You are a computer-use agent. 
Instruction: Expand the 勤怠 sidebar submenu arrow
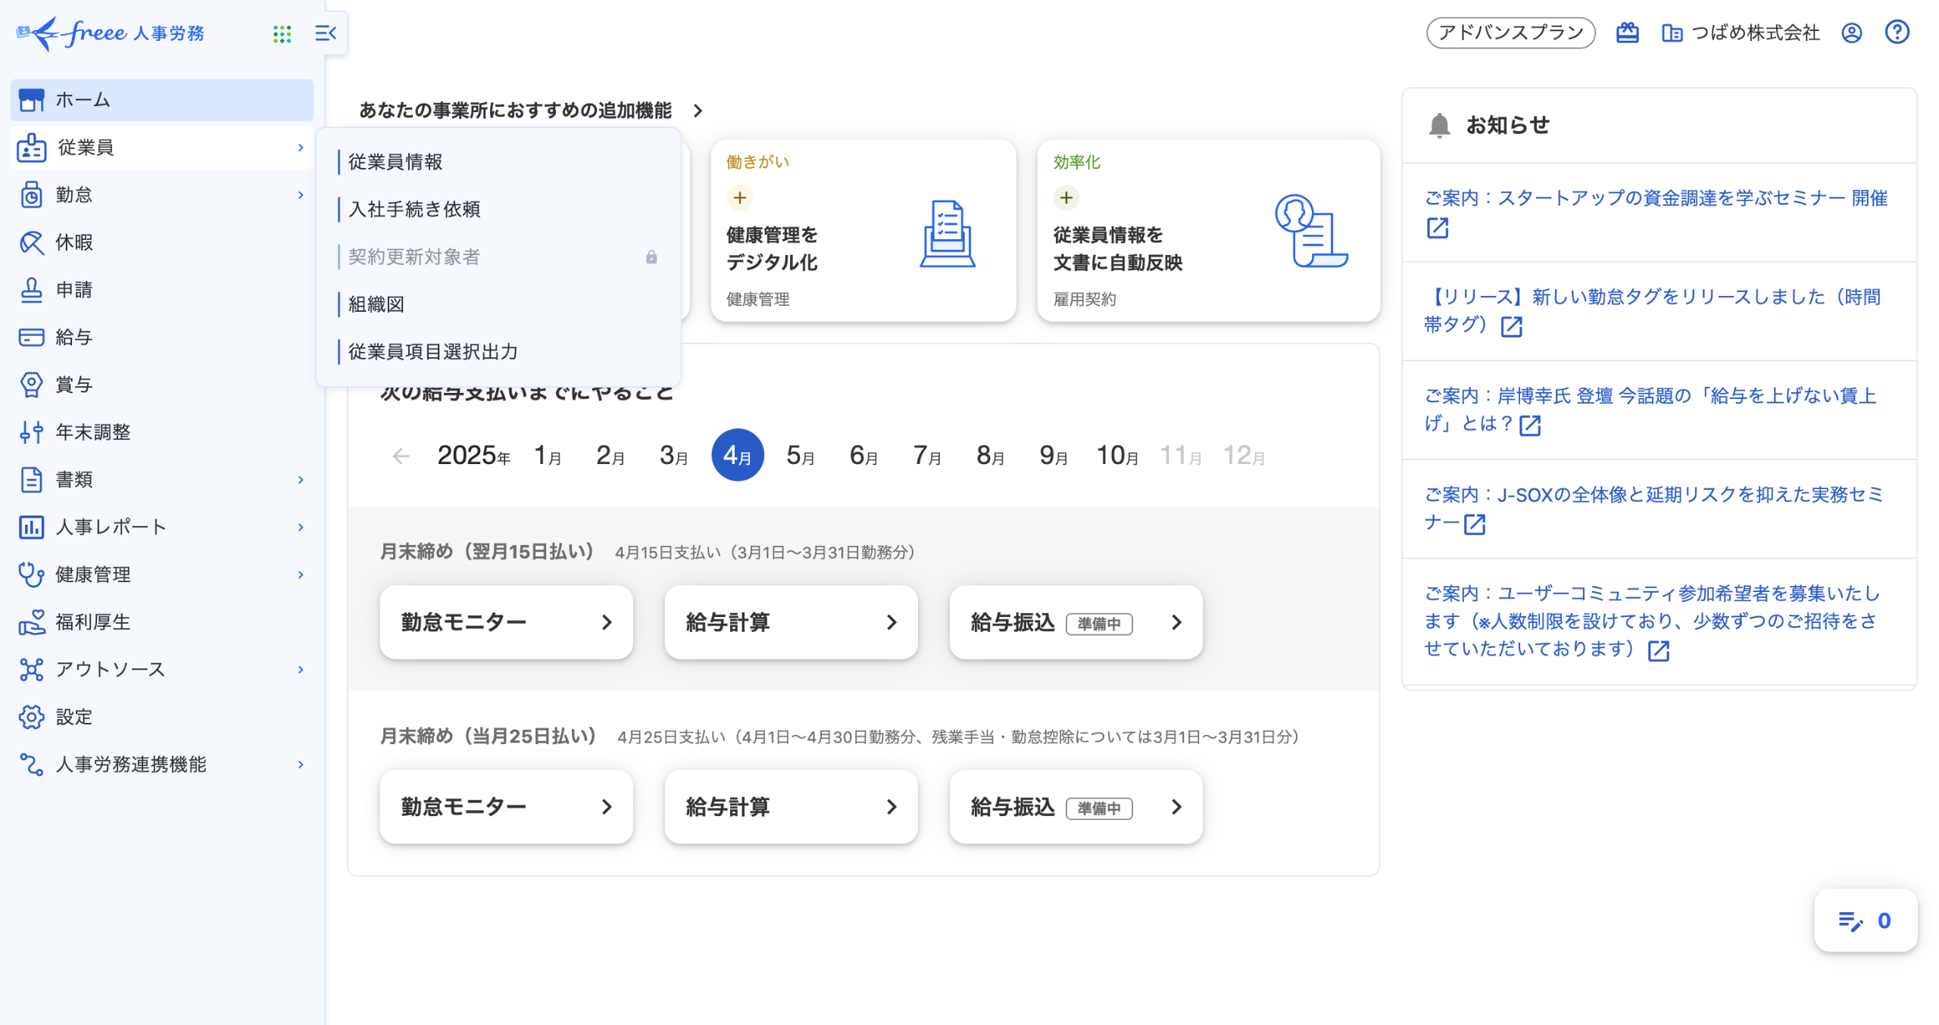tap(301, 195)
